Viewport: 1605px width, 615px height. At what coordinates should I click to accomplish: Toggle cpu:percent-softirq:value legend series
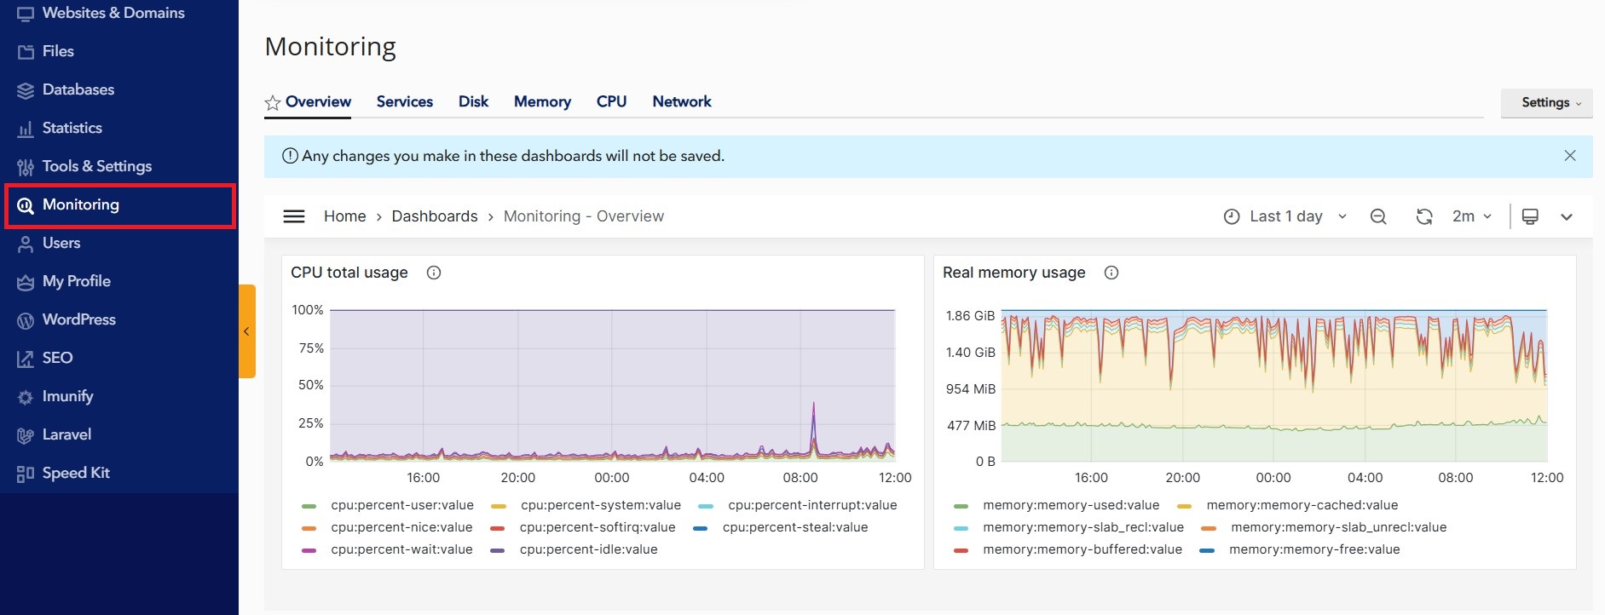pyautogui.click(x=598, y=527)
